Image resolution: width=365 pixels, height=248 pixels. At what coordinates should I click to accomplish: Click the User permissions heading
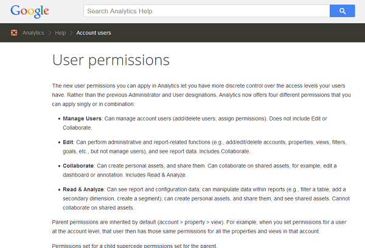111,60
